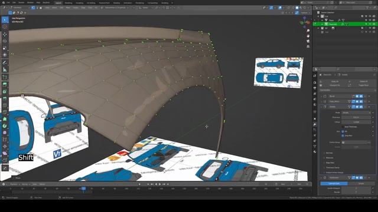Select the Measure tool
Image resolution: width=378 pixels, height=212 pixels.
[x=5, y=69]
